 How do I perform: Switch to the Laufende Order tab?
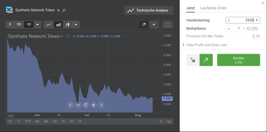click(213, 8)
